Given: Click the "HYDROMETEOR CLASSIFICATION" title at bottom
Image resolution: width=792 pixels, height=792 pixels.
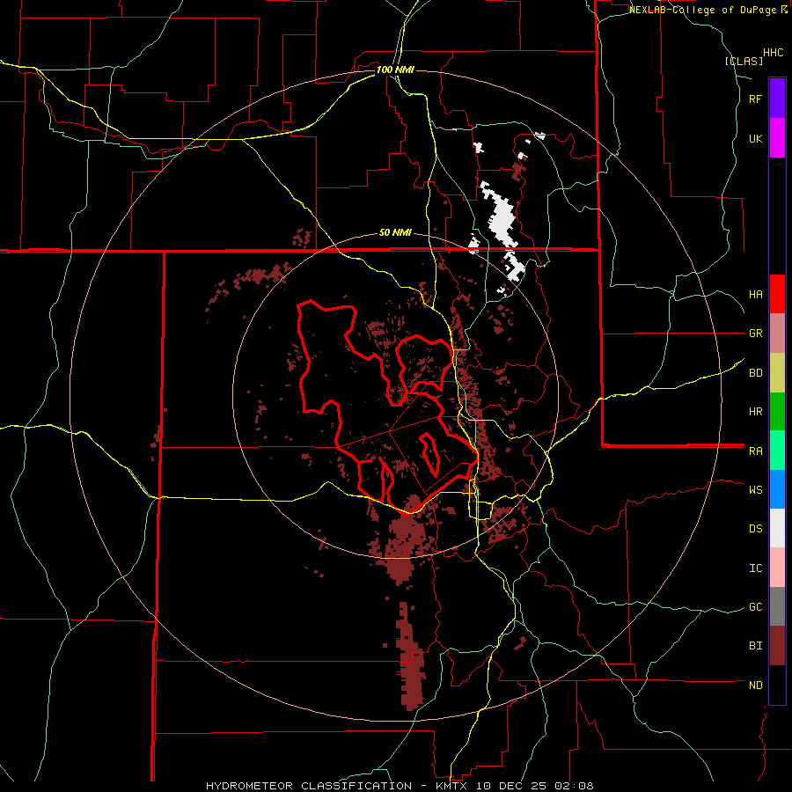Looking at the screenshot, I should pos(309,786).
